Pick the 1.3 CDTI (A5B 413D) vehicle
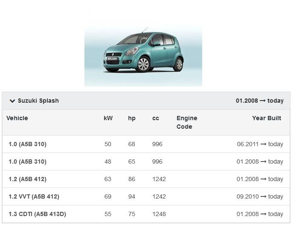 pos(37,214)
